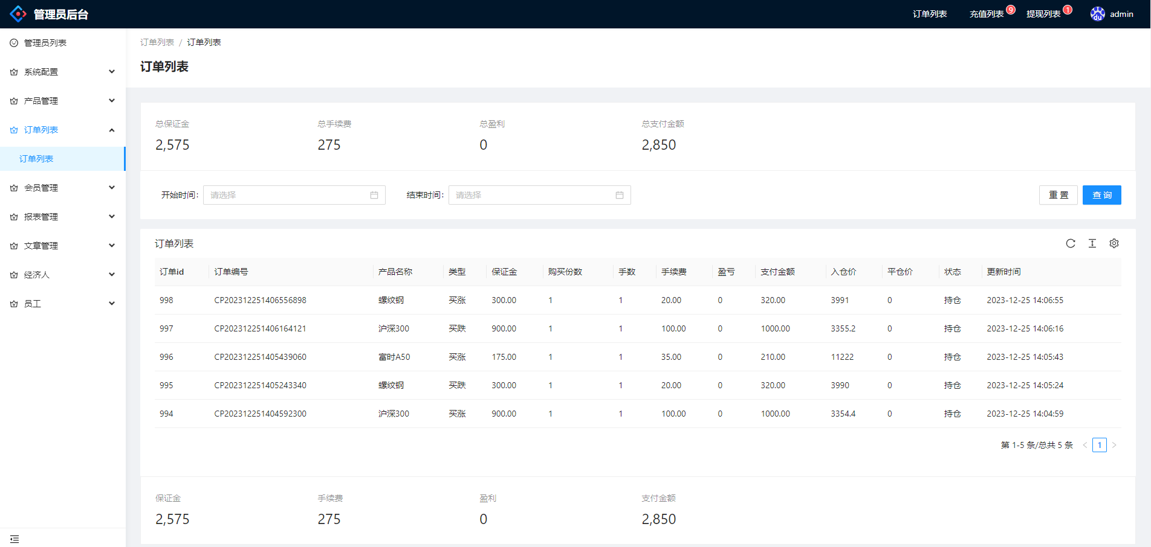Image resolution: width=1151 pixels, height=547 pixels.
Task: Open 充值列表 from the top navigation
Action: click(985, 13)
